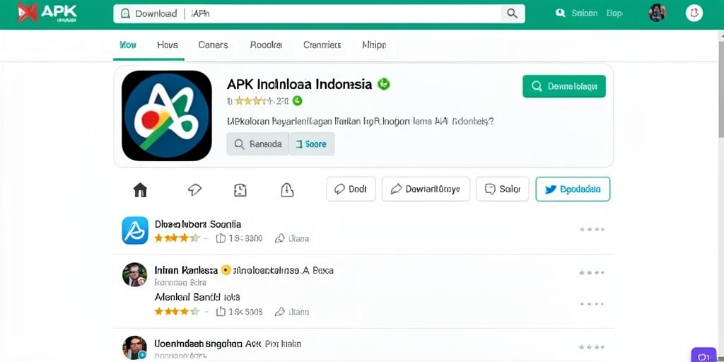Image resolution: width=724 pixels, height=362 pixels.
Task: Click the Dowiarittúmye share button
Action: pyautogui.click(x=426, y=189)
